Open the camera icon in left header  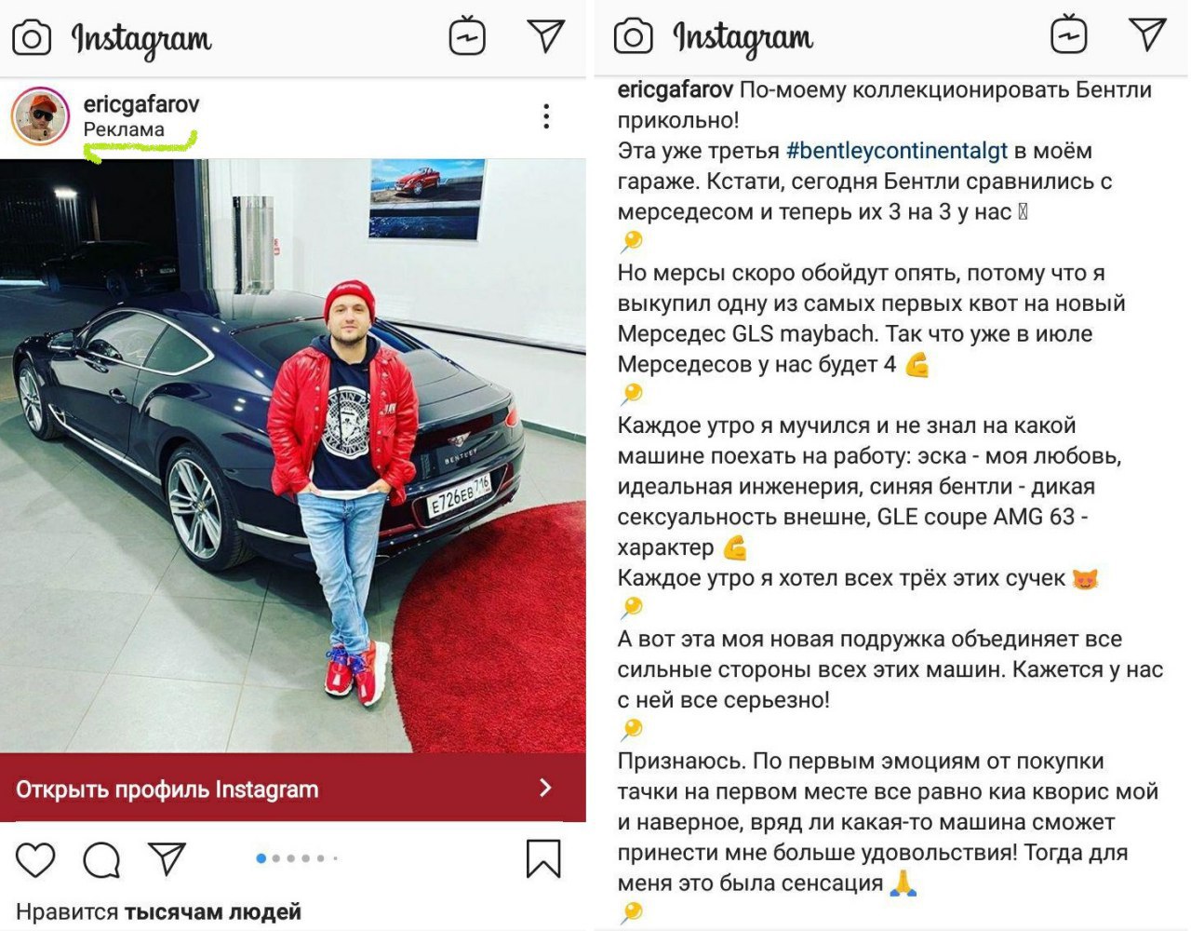[32, 38]
